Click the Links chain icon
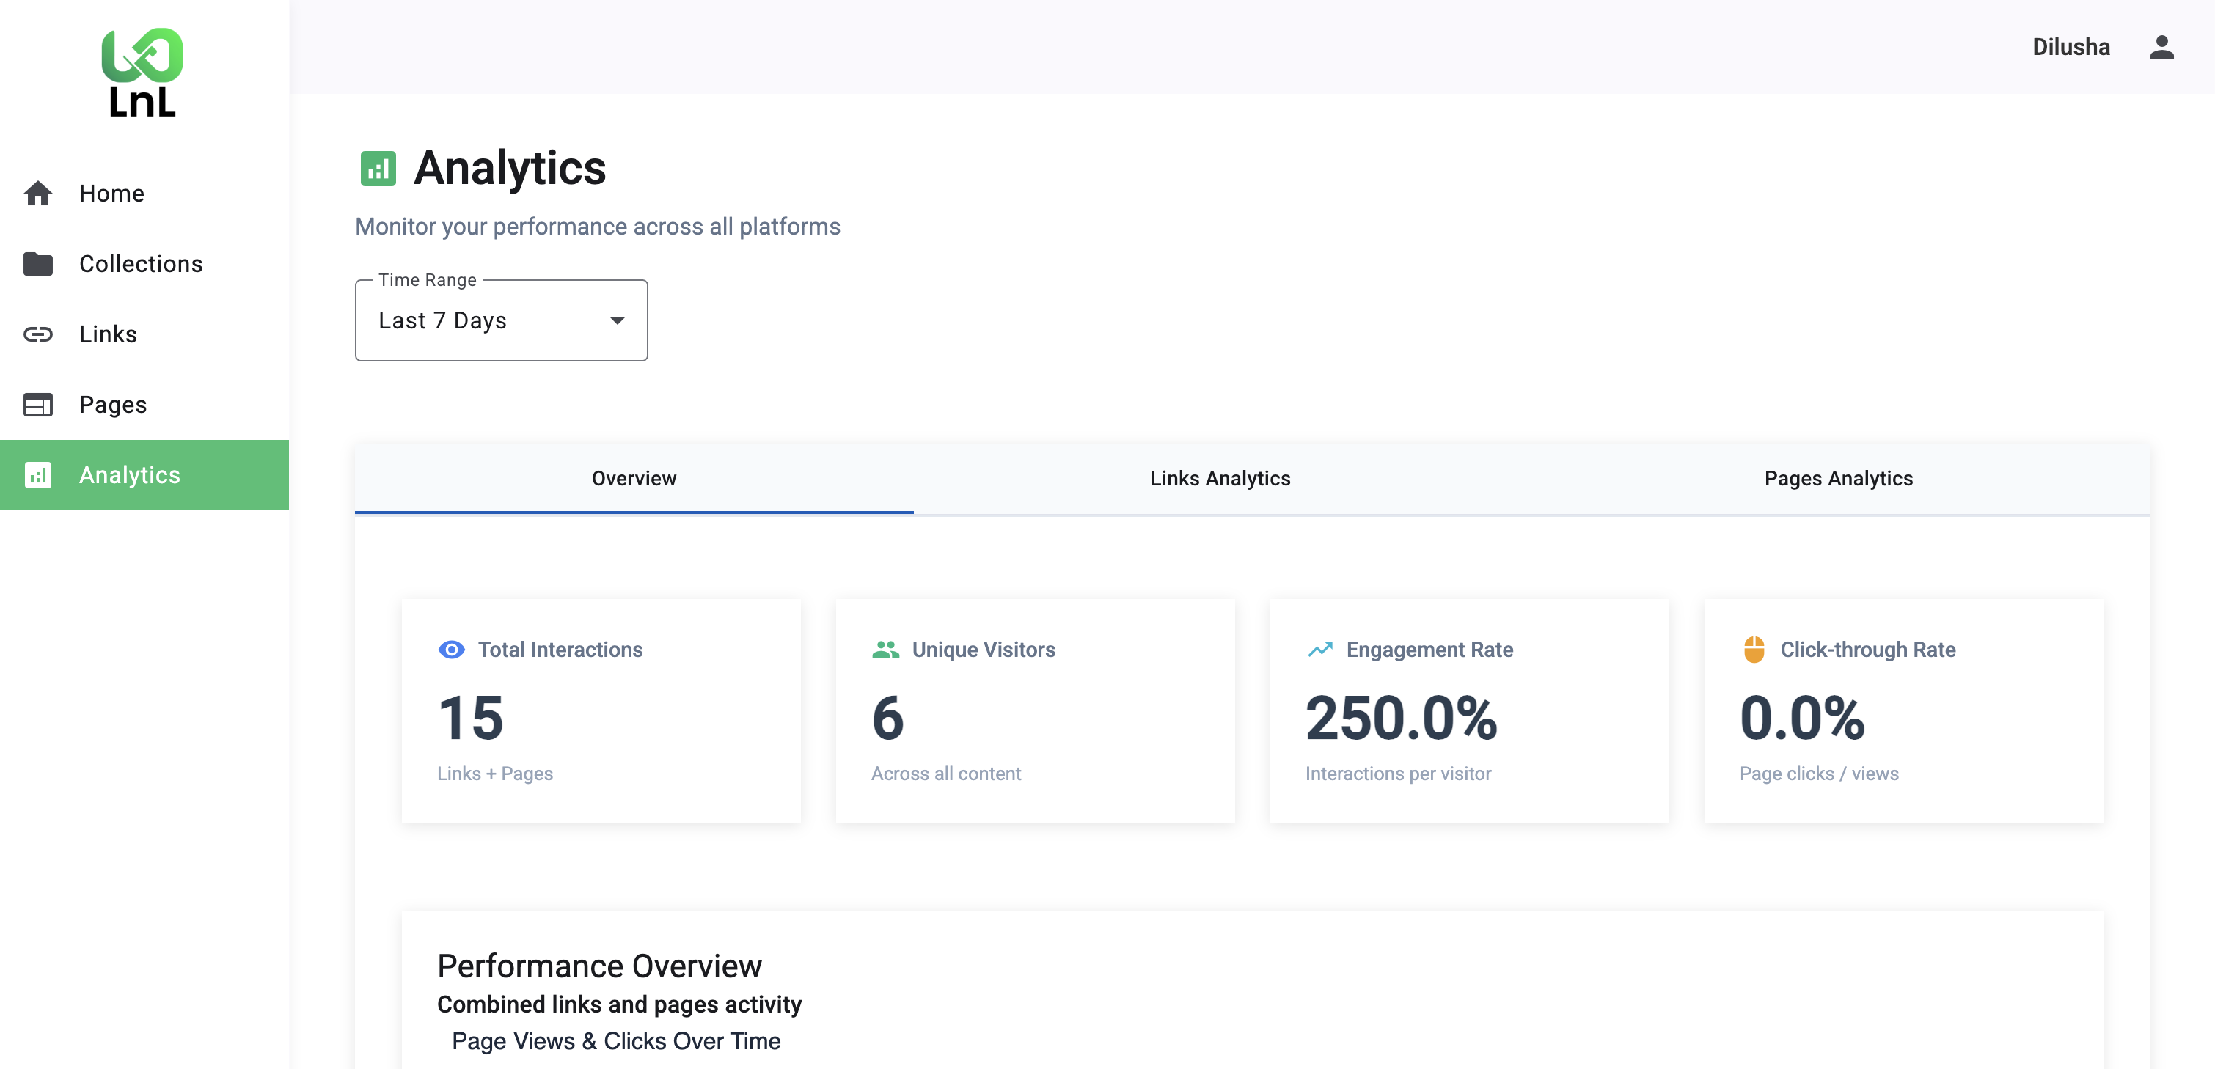The image size is (2215, 1069). pyautogui.click(x=38, y=334)
